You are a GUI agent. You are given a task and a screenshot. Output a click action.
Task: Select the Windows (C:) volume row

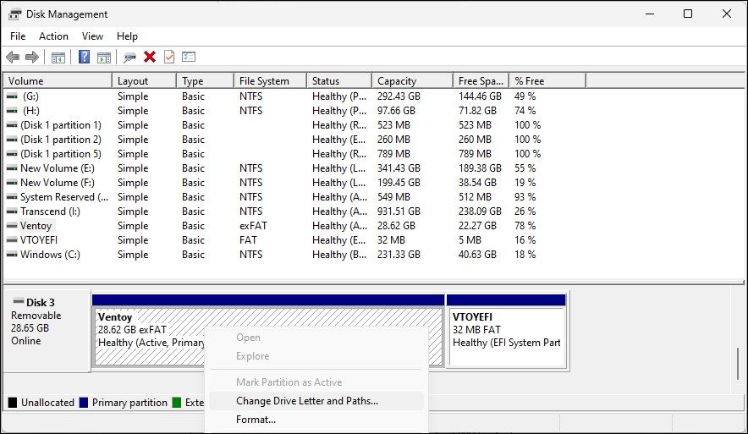[x=52, y=255]
